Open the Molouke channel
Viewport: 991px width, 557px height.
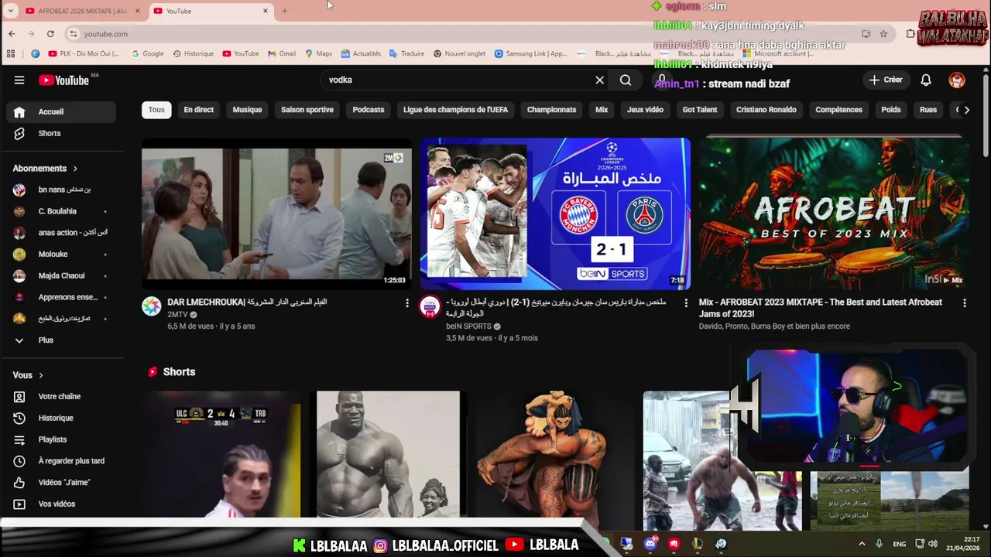click(61, 254)
